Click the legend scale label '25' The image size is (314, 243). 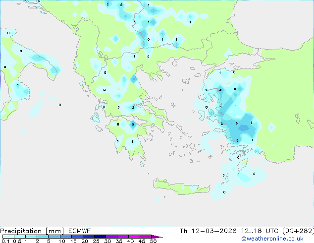[x=96, y=241]
